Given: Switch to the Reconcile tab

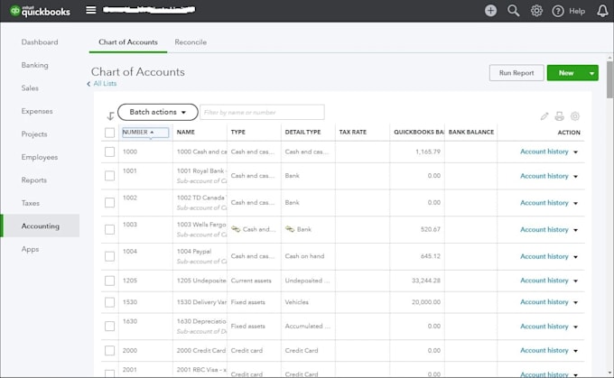Looking at the screenshot, I should click(191, 42).
